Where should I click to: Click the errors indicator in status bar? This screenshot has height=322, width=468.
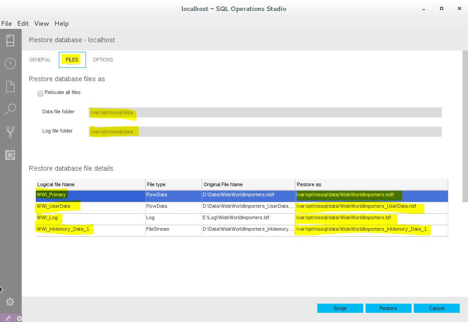(x=19, y=318)
